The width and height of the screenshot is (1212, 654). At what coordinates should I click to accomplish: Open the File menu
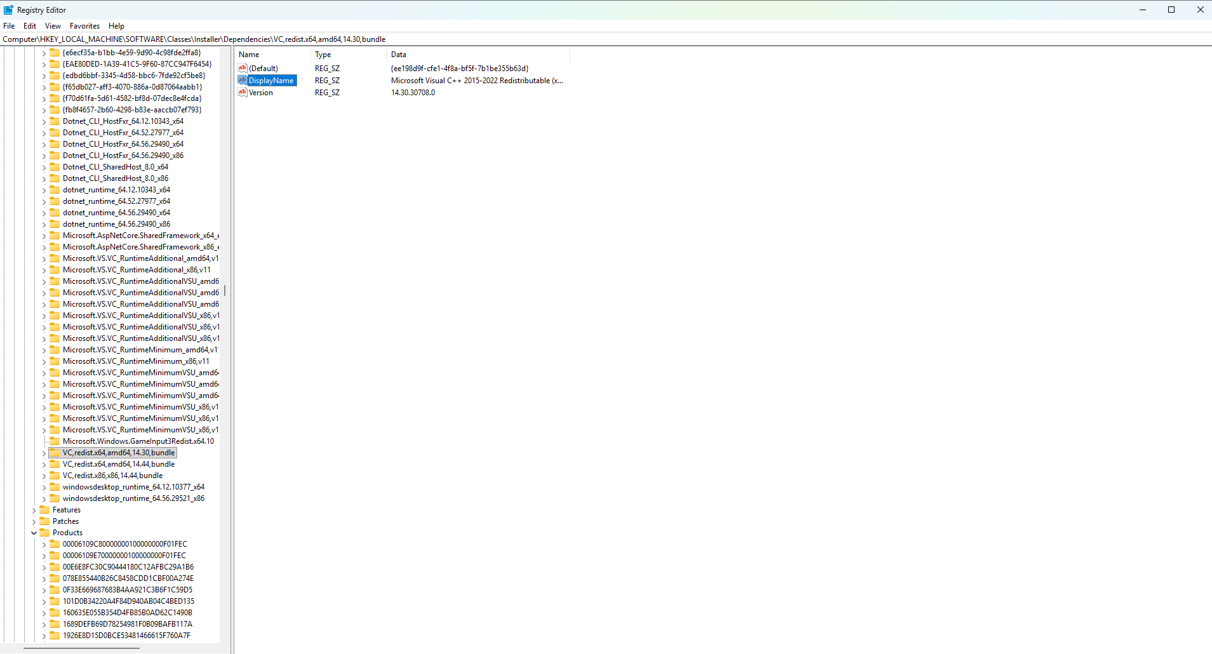(x=9, y=26)
